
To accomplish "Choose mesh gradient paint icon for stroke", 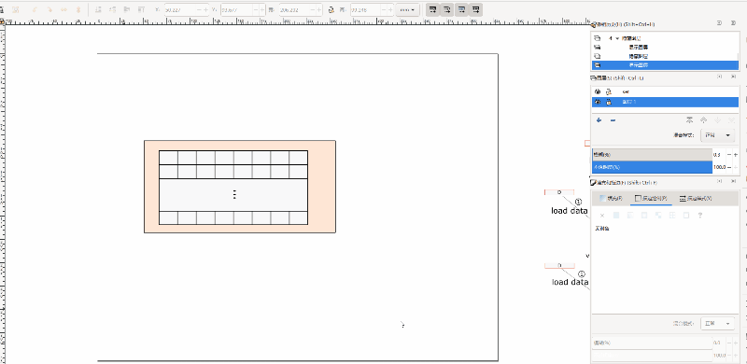I will coord(658,216).
